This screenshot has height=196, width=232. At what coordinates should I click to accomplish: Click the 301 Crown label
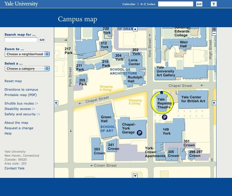coord(189,143)
